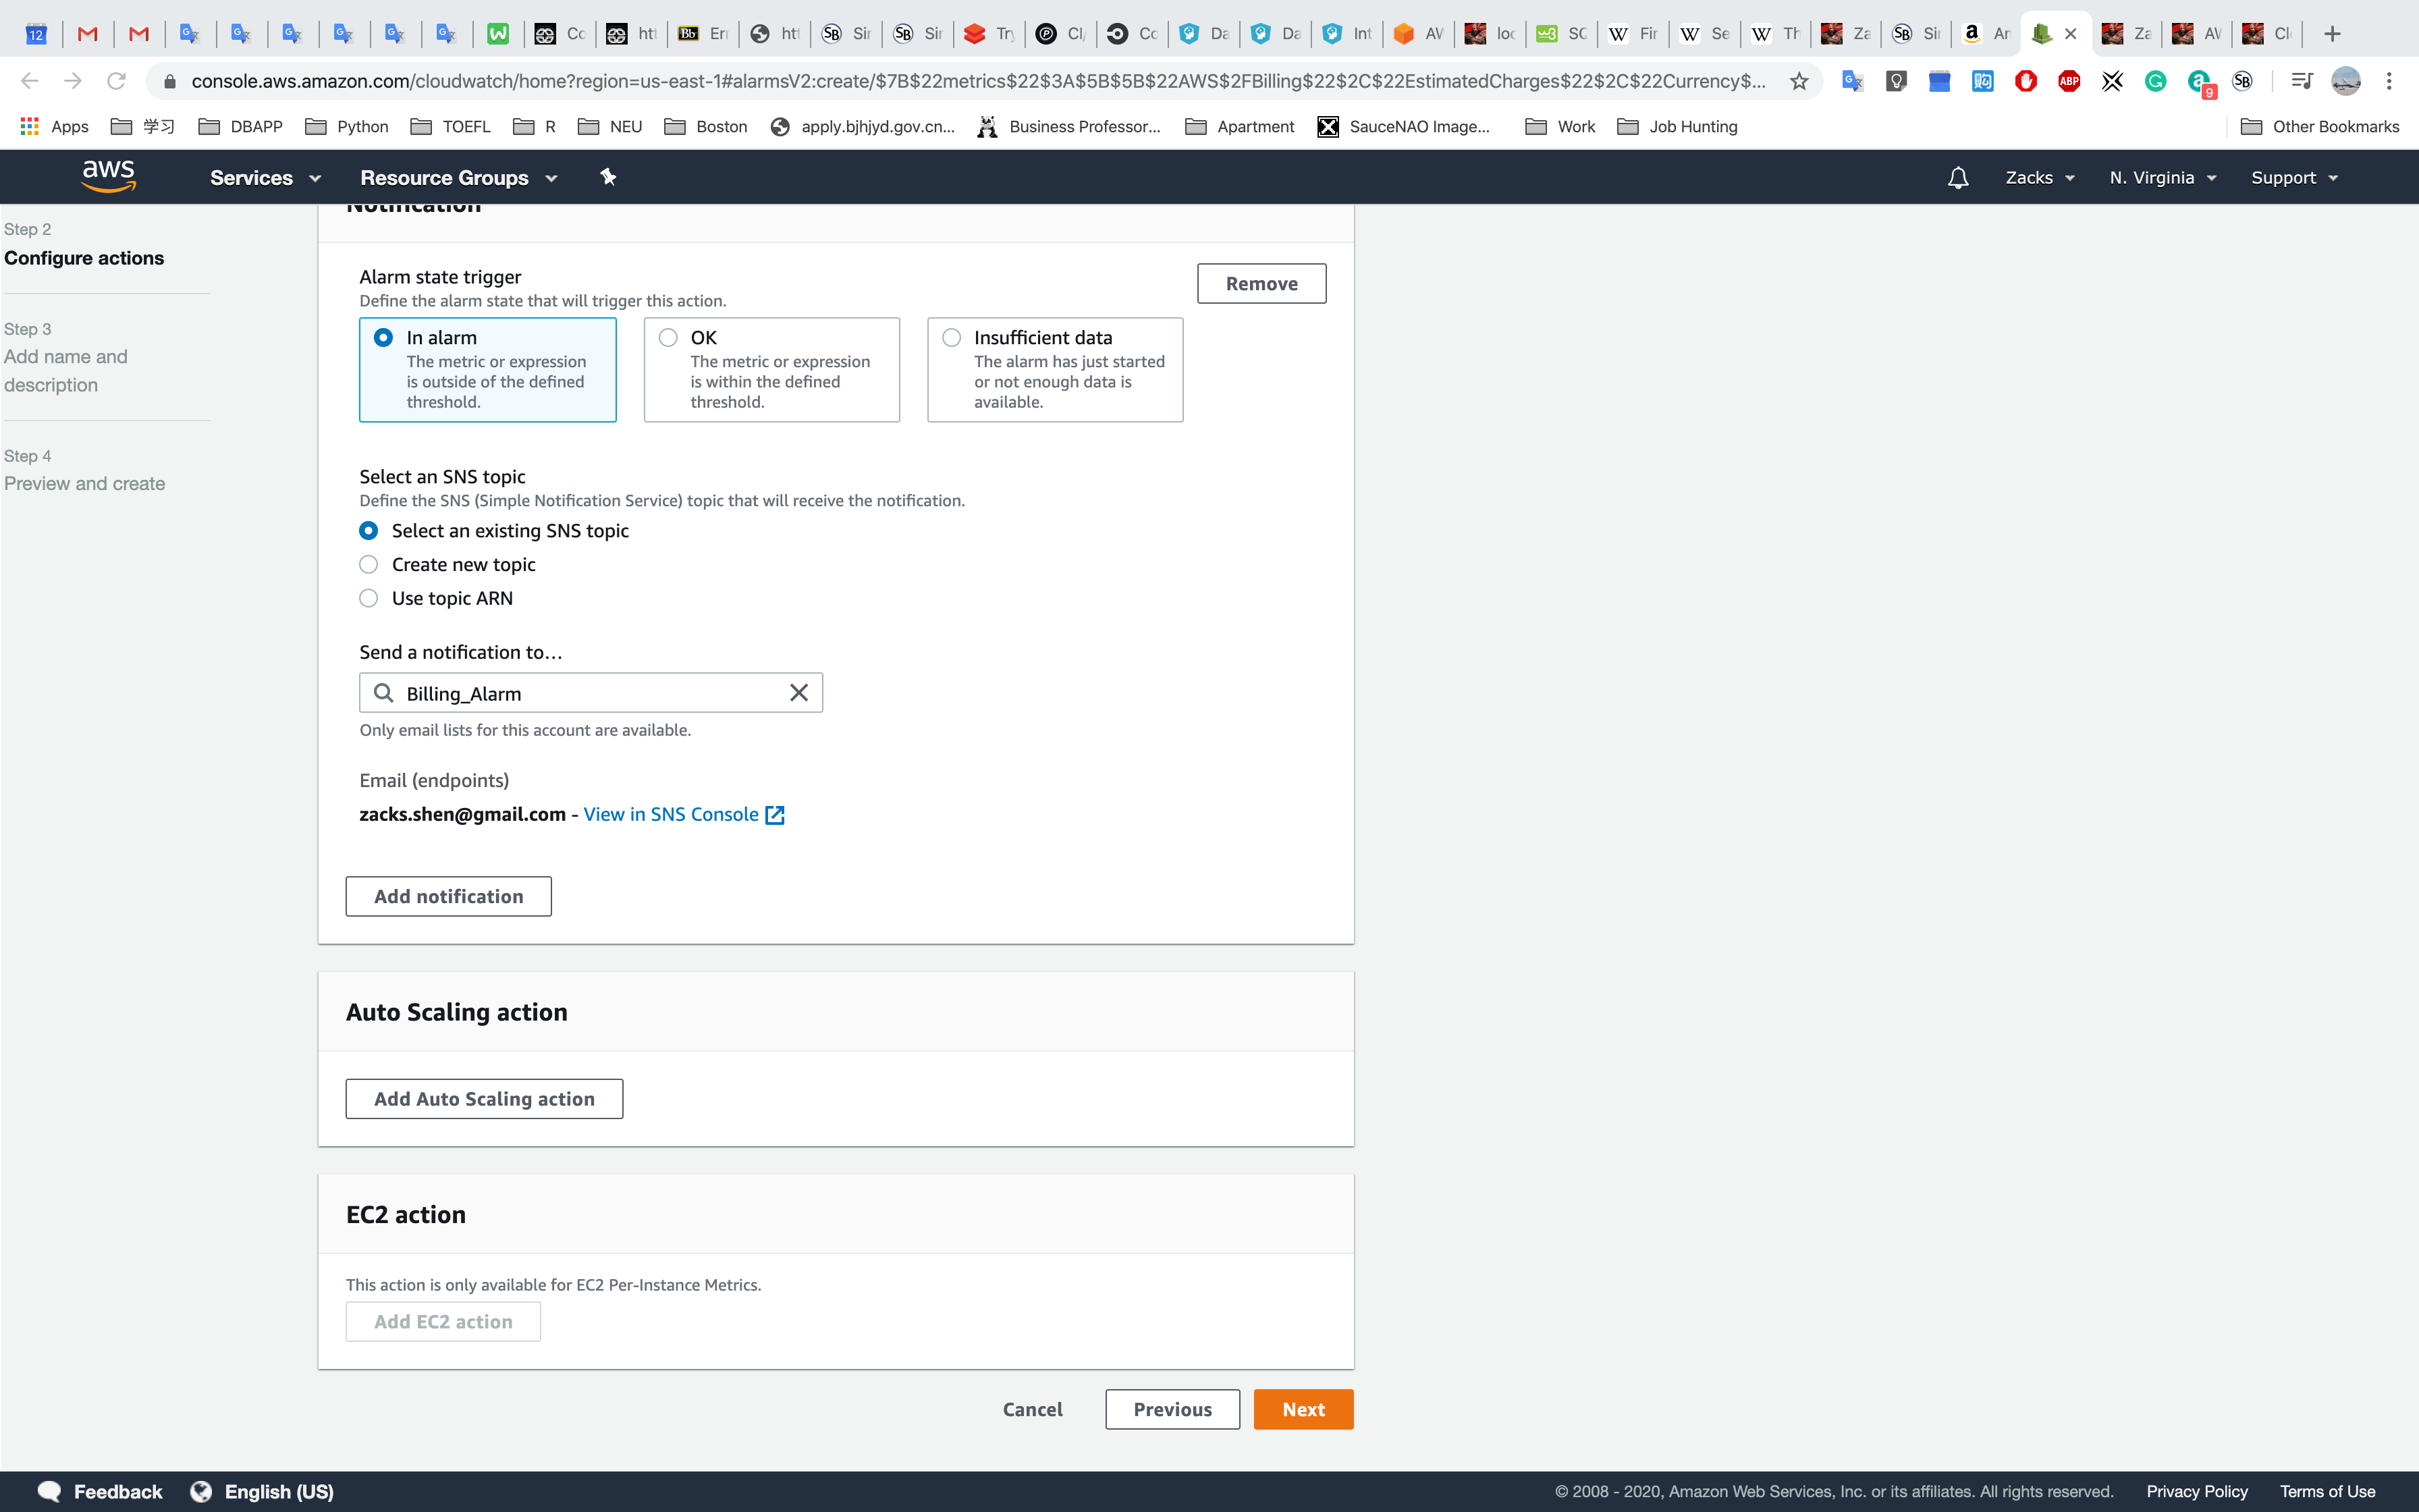The image size is (2419, 1512).
Task: Select the OK alarm state trigger
Action: 669,338
